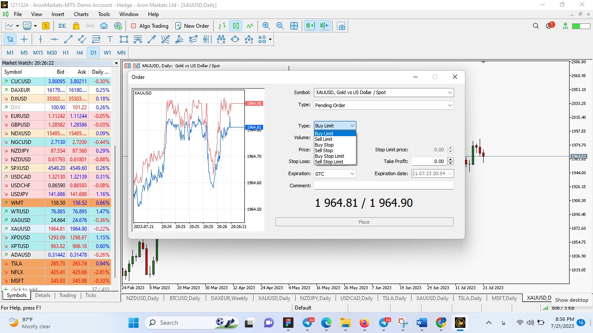Select the trendline drawing tool
This screenshot has width=593, height=333.
click(68, 39)
